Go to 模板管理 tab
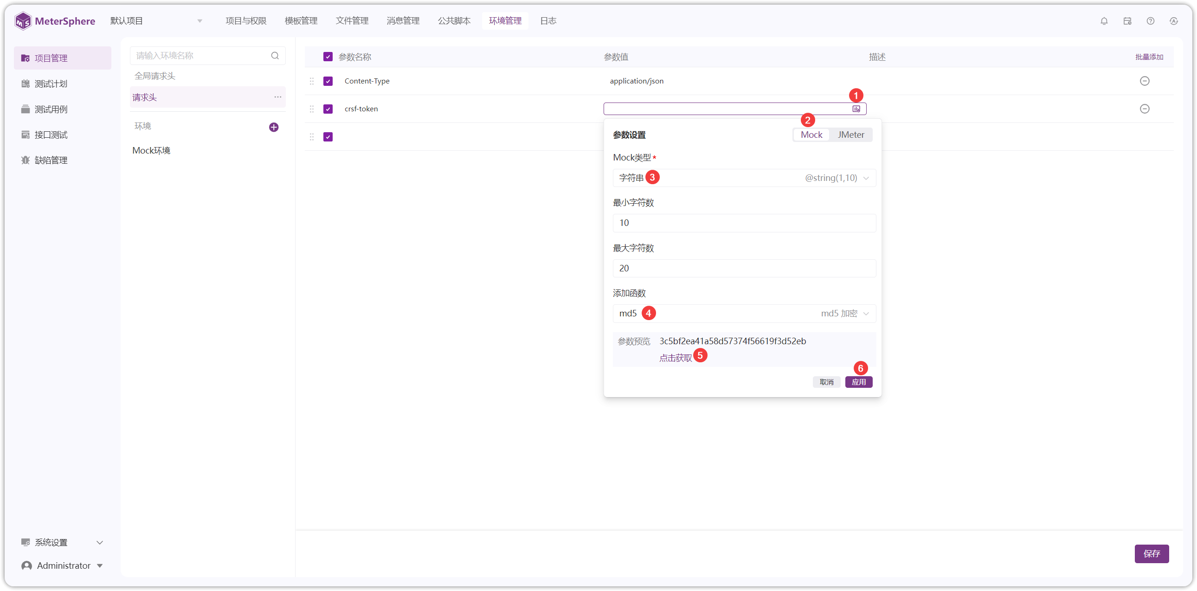The image size is (1197, 591). (301, 21)
